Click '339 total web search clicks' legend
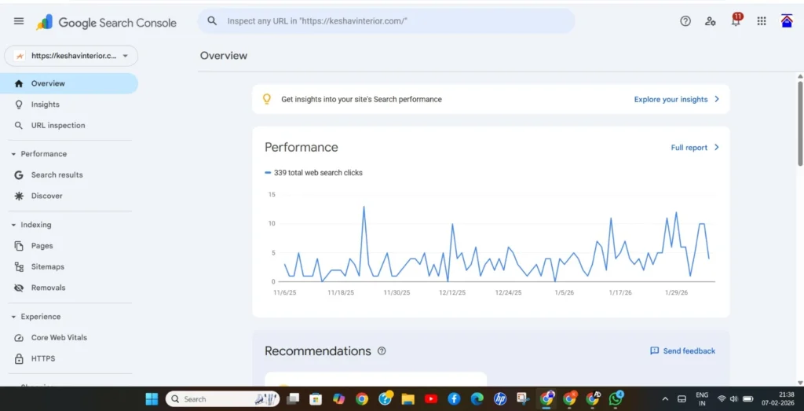 pyautogui.click(x=313, y=173)
